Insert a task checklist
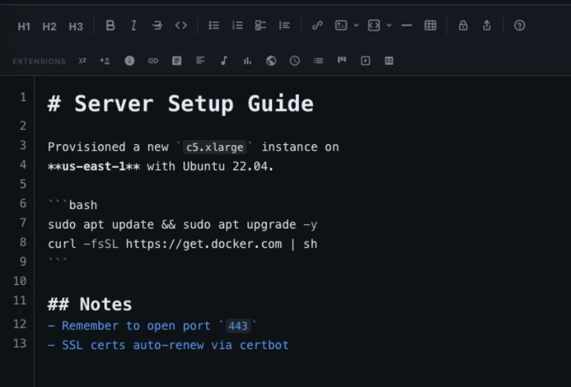 (261, 26)
